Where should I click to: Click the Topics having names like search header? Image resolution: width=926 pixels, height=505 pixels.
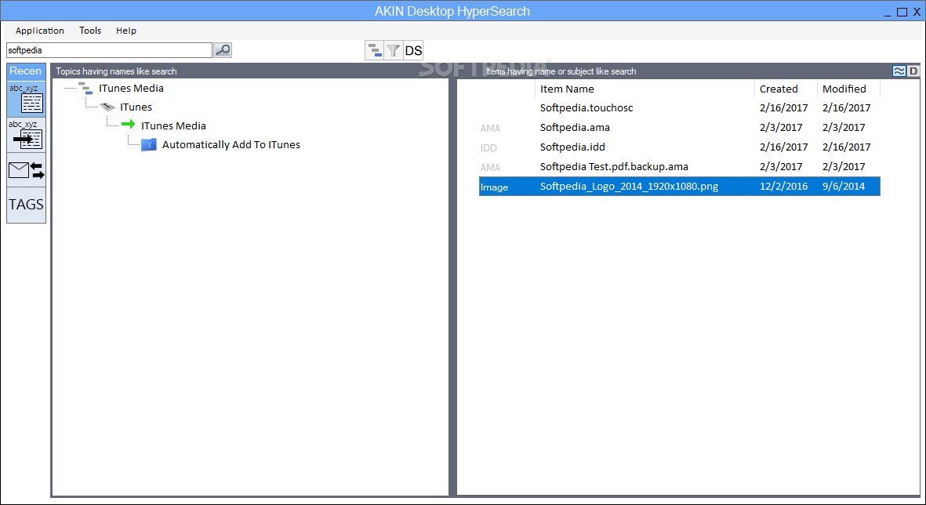[x=116, y=71]
